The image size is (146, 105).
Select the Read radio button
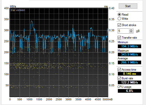click(x=119, y=15)
